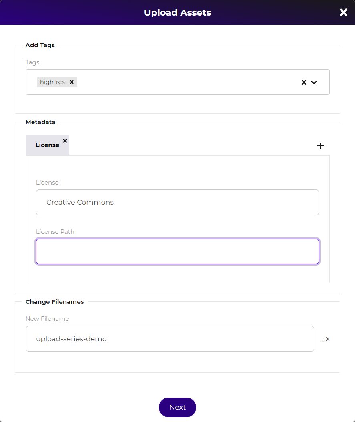This screenshot has height=422, width=355.
Task: Remove the high-res tag chip
Action: [x=72, y=82]
